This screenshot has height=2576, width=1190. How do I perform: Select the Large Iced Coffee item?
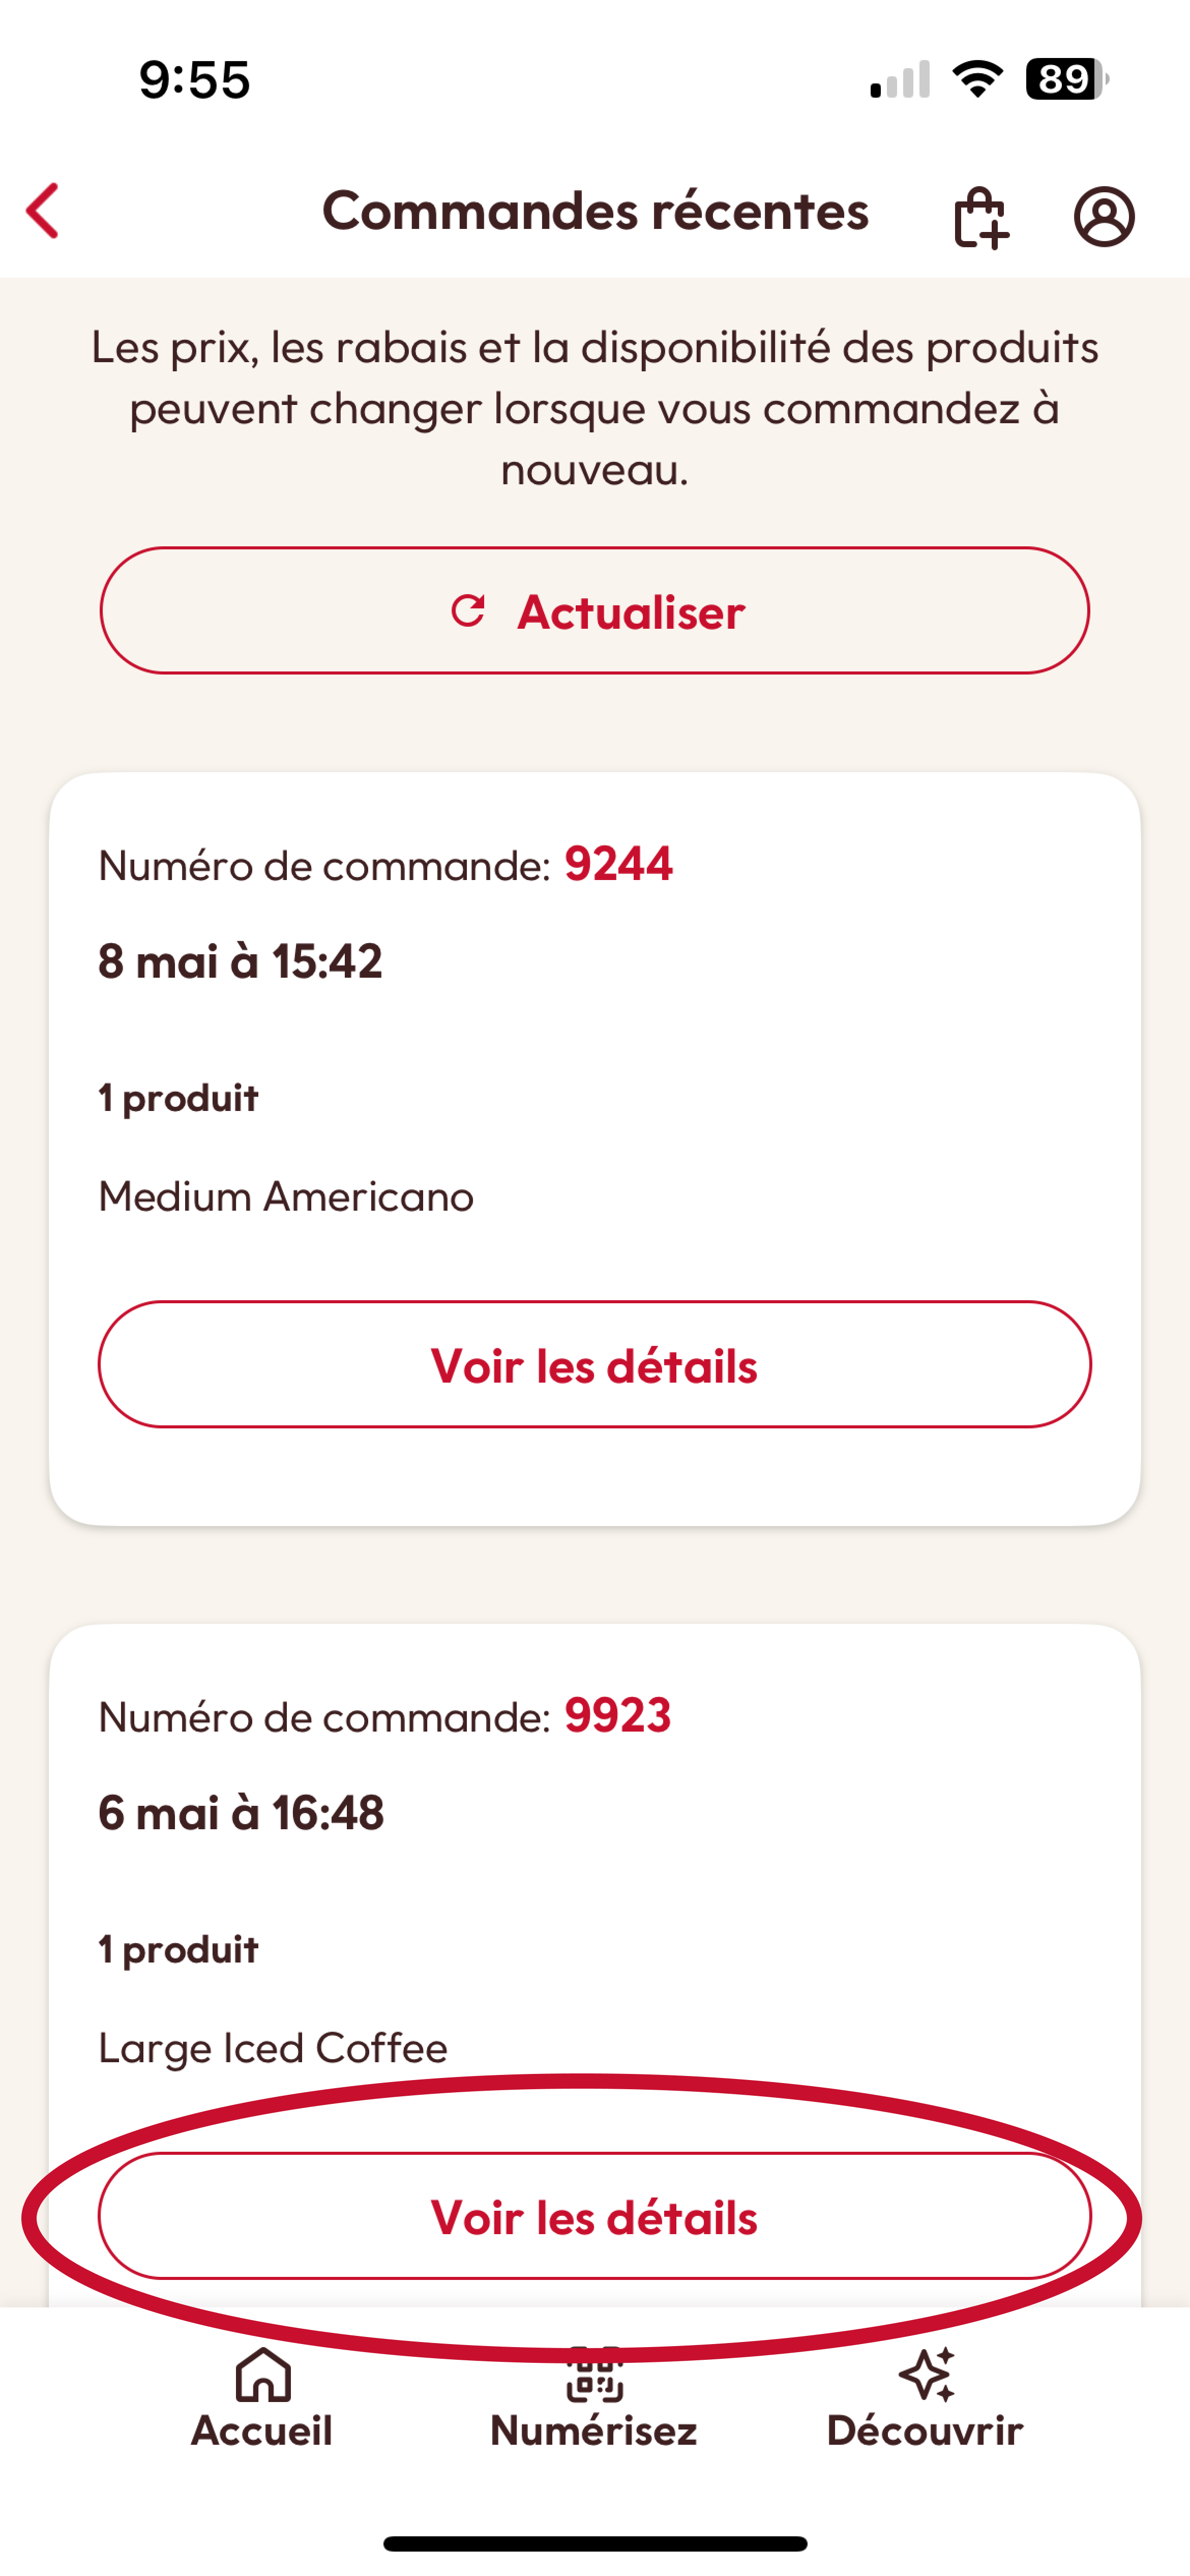click(273, 2049)
